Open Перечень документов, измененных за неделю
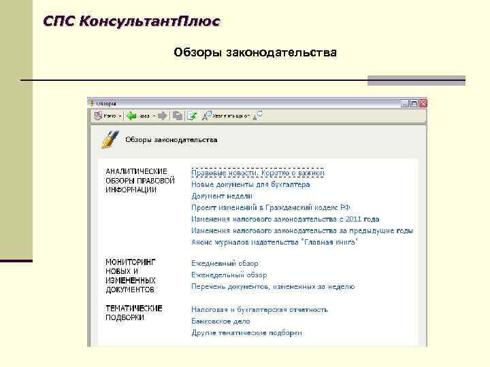Image resolution: width=490 pixels, height=367 pixels. tap(273, 287)
